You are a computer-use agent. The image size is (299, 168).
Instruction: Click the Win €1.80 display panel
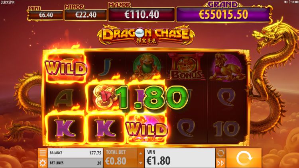pyautogui.click(x=180, y=158)
